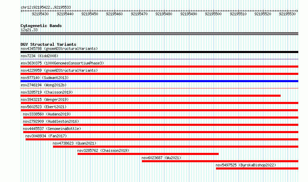Select the red bar under nsv3285719

point(151,96)
